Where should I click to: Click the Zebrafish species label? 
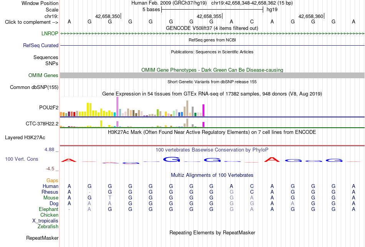[48, 226]
